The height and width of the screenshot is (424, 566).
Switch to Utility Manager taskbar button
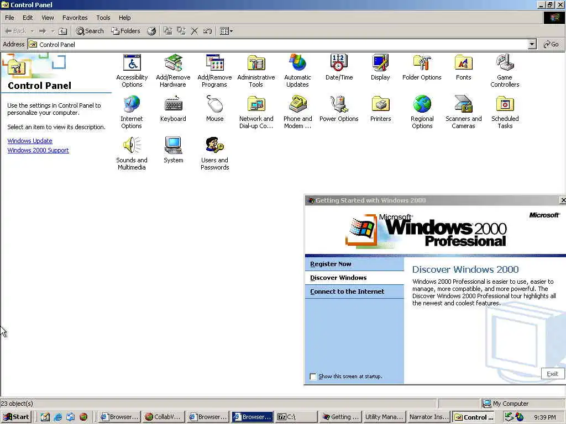coord(384,417)
